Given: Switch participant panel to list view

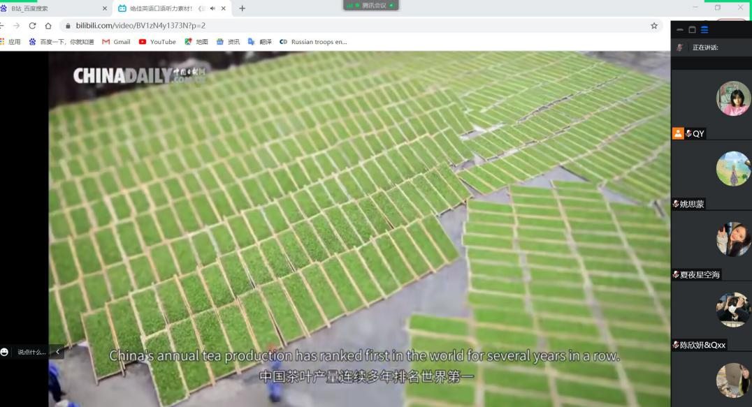Looking at the screenshot, I should click(x=704, y=30).
